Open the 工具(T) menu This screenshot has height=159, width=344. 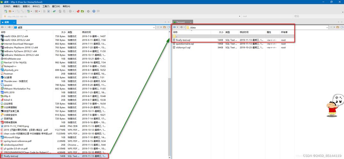pos(46,6)
